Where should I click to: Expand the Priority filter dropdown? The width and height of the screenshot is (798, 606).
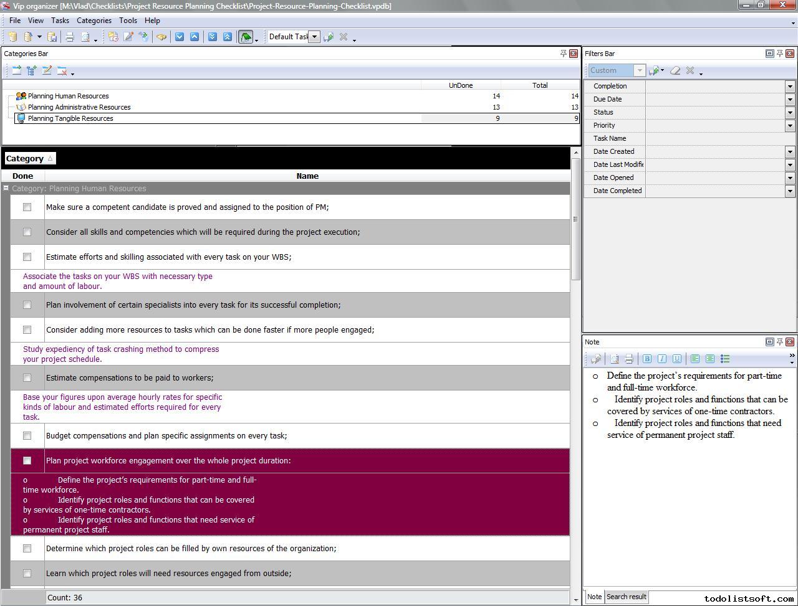click(790, 126)
